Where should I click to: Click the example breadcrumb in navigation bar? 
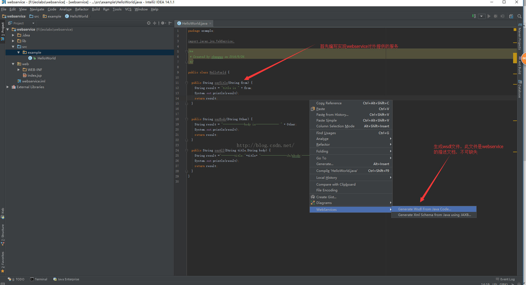click(x=52, y=16)
